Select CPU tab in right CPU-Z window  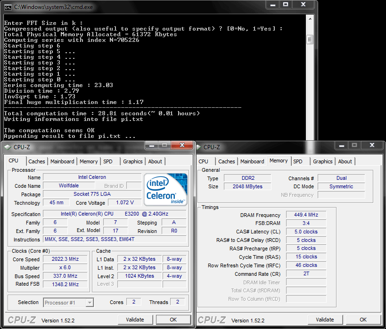point(203,161)
